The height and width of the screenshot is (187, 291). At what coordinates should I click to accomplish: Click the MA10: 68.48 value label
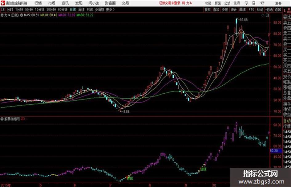pyautogui.click(x=49, y=15)
